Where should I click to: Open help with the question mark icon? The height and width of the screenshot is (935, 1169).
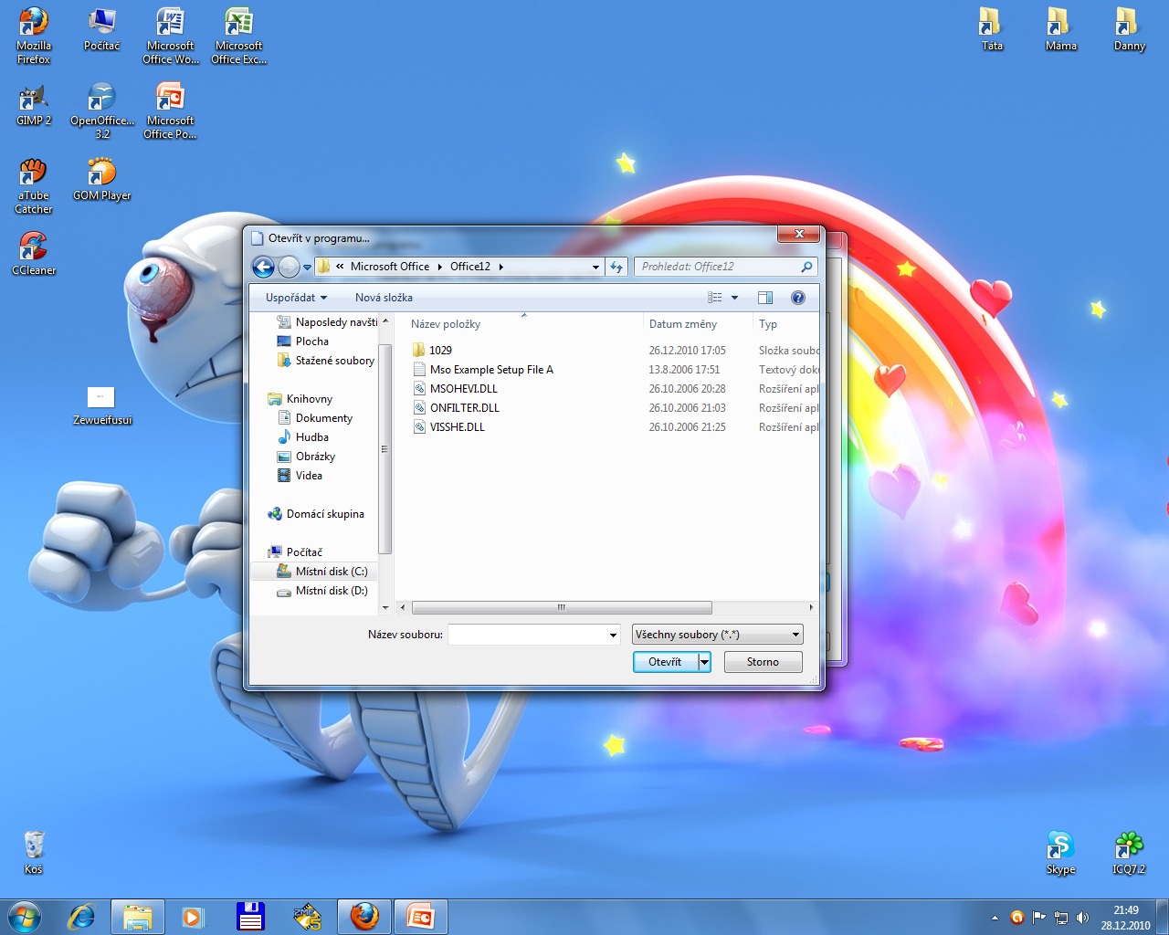(x=798, y=298)
